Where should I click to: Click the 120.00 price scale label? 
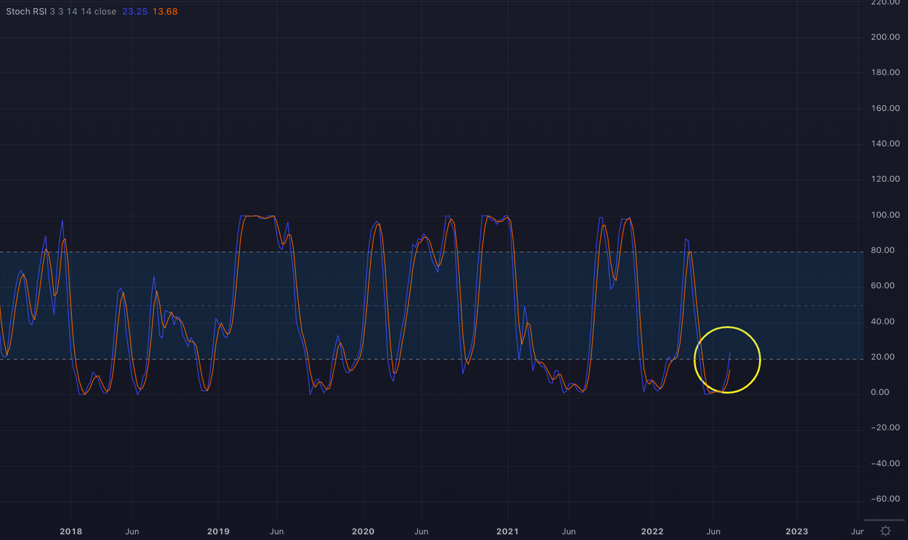point(885,179)
